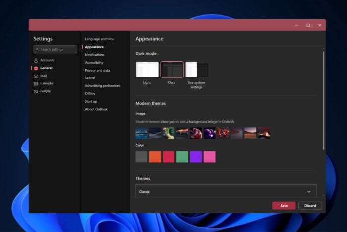This screenshot has height=232, width=347.
Task: Minimize the Outlook settings window
Action: 296,25
